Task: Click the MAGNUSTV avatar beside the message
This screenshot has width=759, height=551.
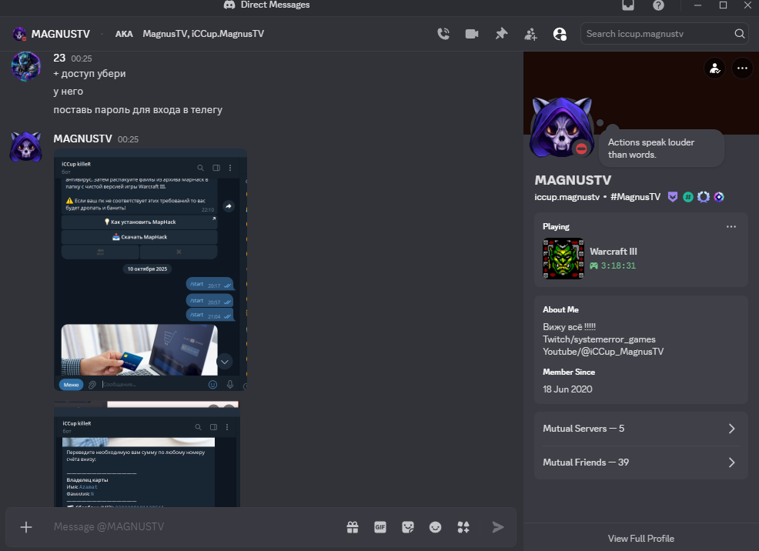Action: [x=25, y=147]
